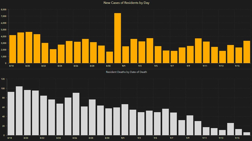Click the 8/20 orange bar in the new cases chart
The width and height of the screenshot is (252, 141).
tap(29, 48)
